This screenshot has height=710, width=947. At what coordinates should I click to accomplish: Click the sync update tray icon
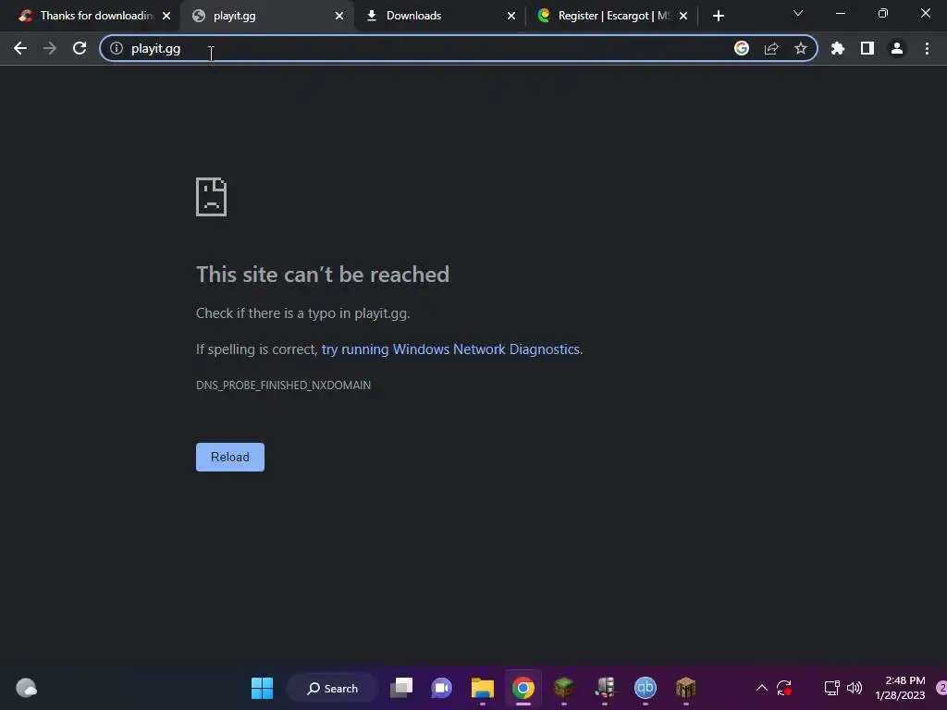pos(784,688)
